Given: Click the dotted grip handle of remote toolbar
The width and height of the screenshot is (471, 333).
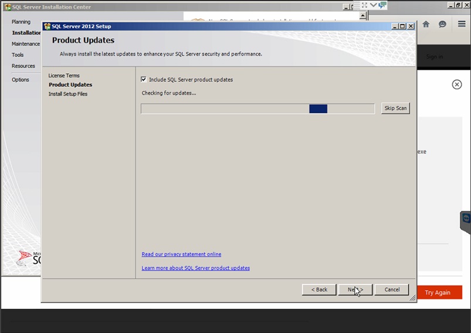Looking at the screenshot, I should [x=357, y=5].
